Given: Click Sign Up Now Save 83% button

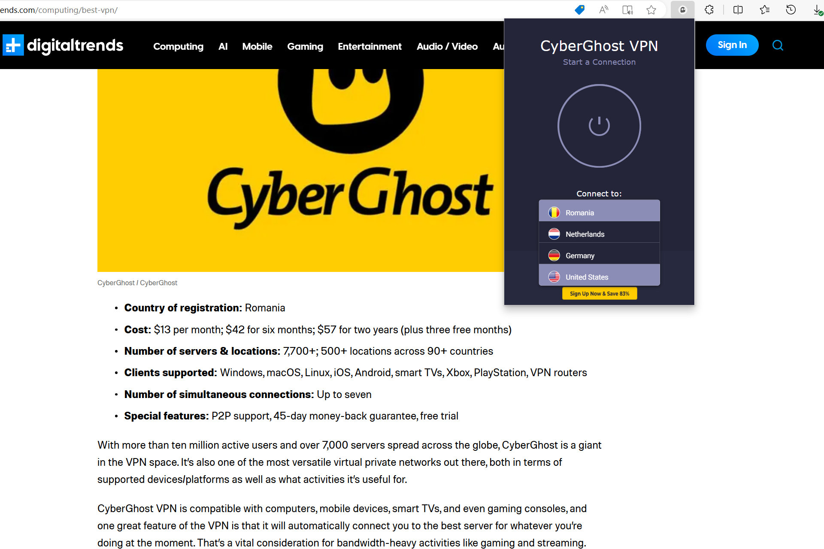Looking at the screenshot, I should (599, 293).
